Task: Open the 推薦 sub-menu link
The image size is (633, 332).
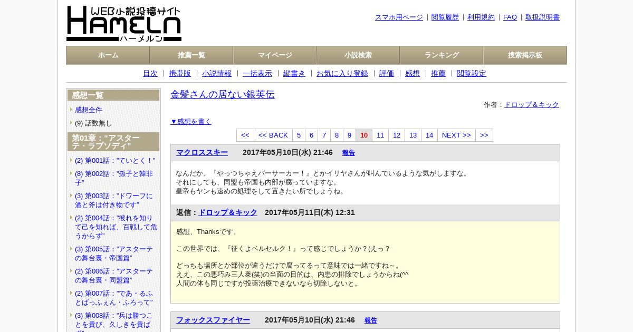Action: 438,74
